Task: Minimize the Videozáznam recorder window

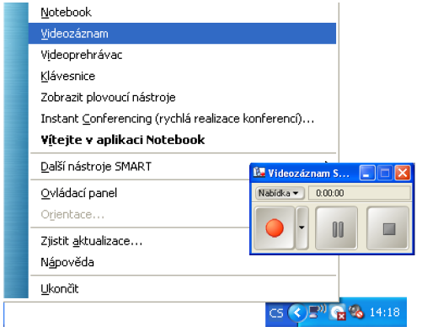Action: (x=367, y=173)
